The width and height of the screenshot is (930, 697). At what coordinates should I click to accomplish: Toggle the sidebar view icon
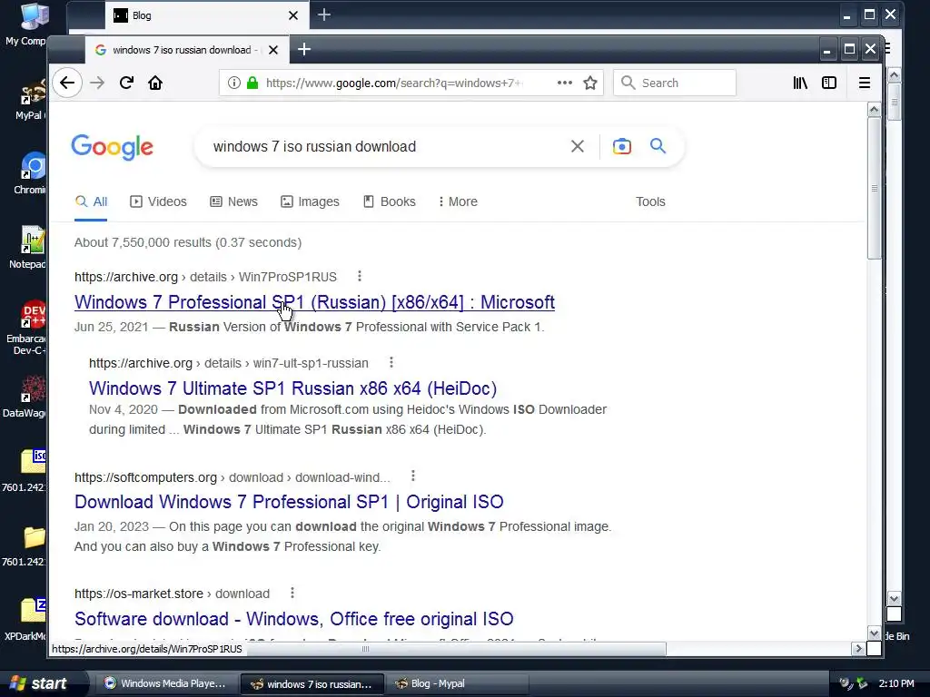tap(829, 83)
